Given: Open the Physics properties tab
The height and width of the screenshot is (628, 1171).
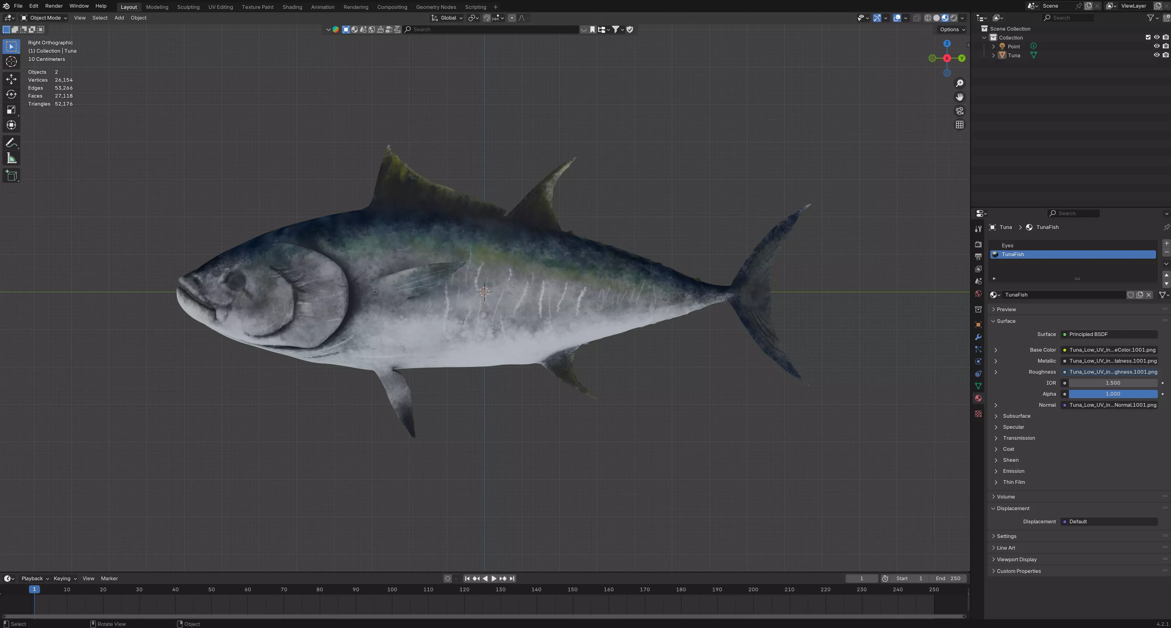Looking at the screenshot, I should click(978, 361).
